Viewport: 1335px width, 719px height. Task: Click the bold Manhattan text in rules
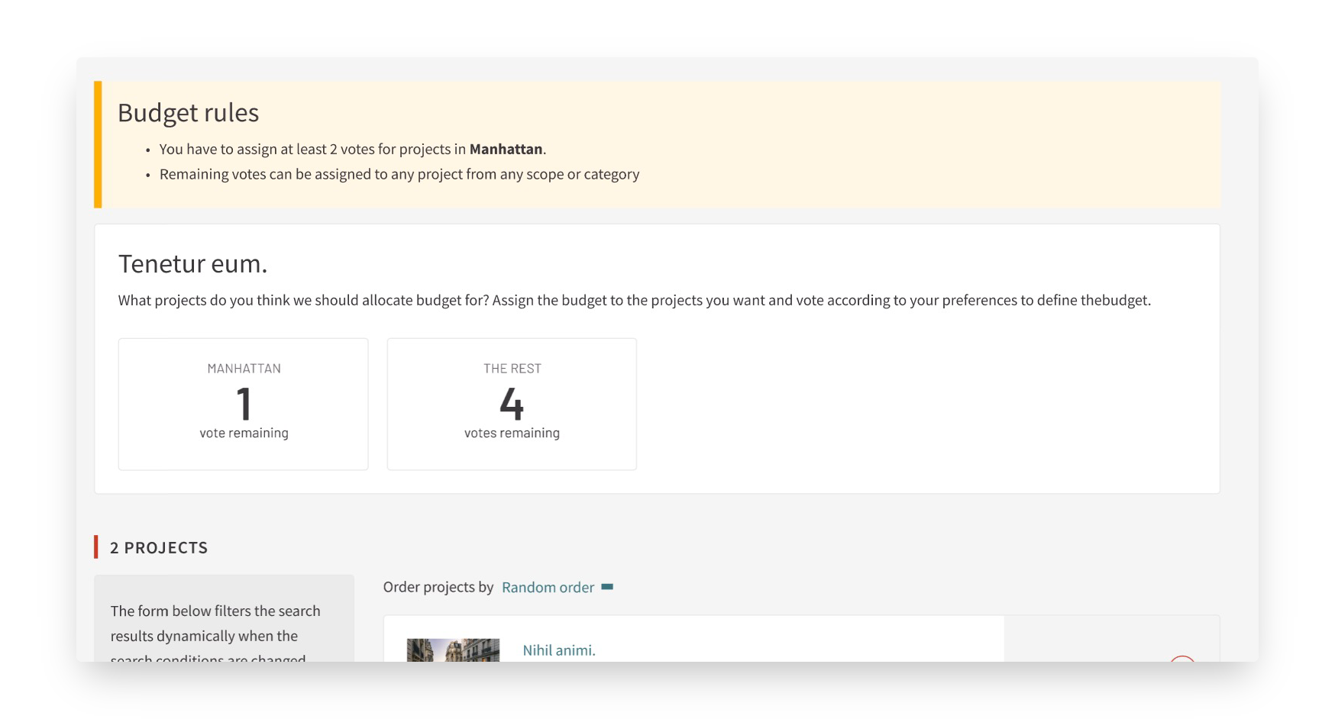(506, 149)
